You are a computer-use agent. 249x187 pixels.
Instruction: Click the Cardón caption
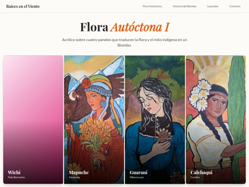(x=195, y=177)
